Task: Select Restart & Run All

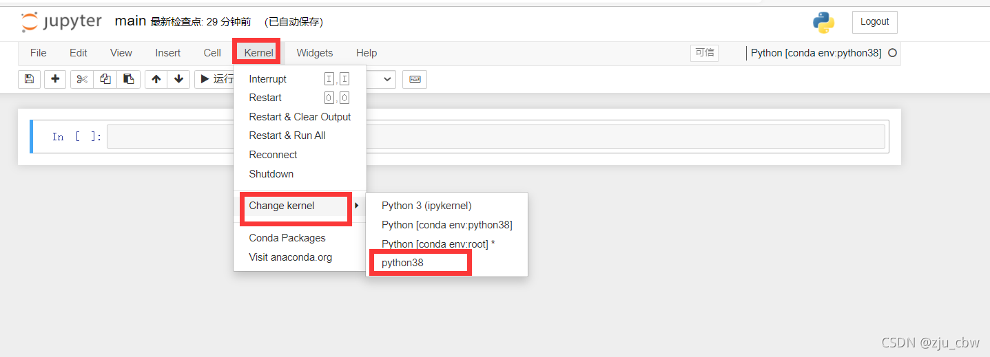Action: (x=300, y=136)
